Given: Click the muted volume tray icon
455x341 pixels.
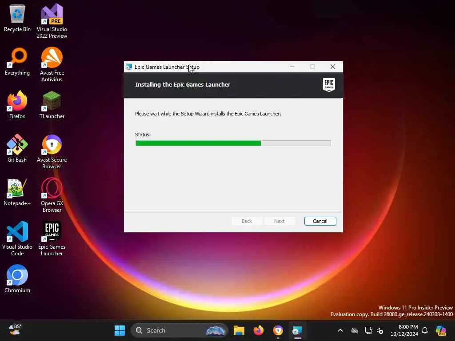Looking at the screenshot, I should coord(380,330).
